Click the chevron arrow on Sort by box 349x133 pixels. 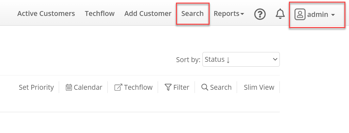pyautogui.click(x=275, y=60)
